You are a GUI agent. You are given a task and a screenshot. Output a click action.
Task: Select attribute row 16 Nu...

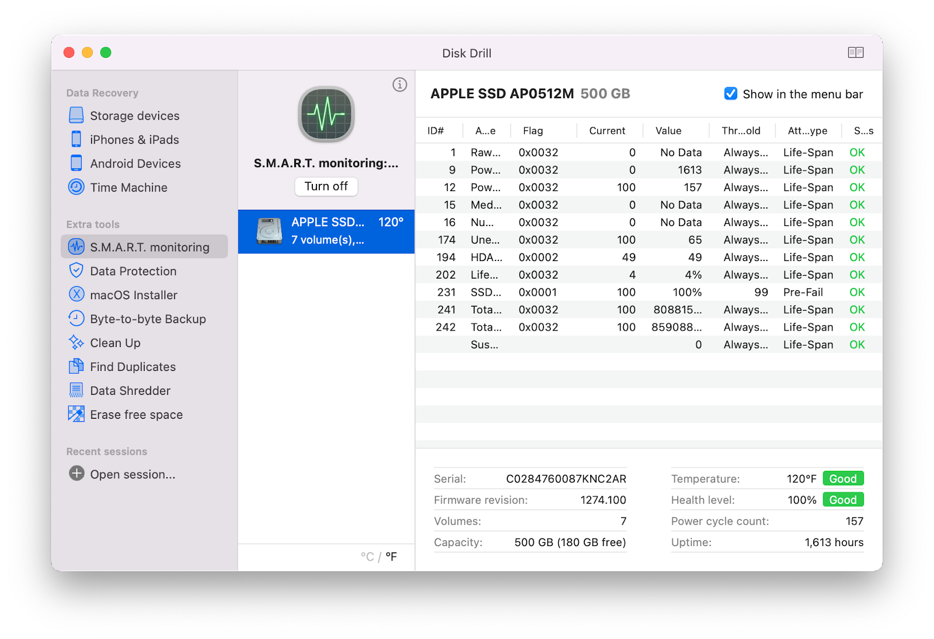[649, 222]
